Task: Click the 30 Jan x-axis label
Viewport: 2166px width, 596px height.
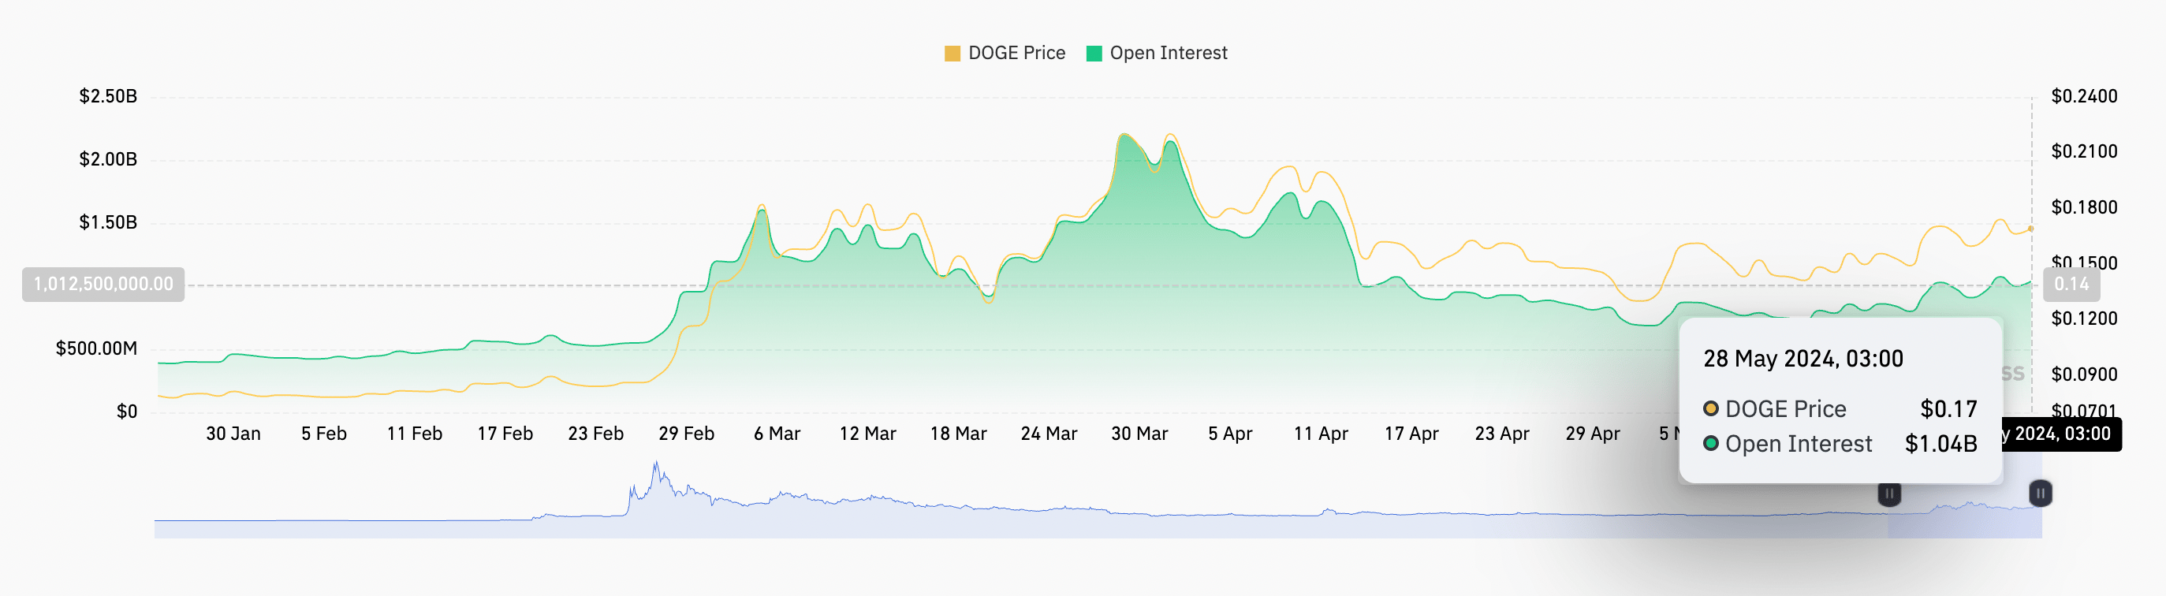Action: click(233, 434)
